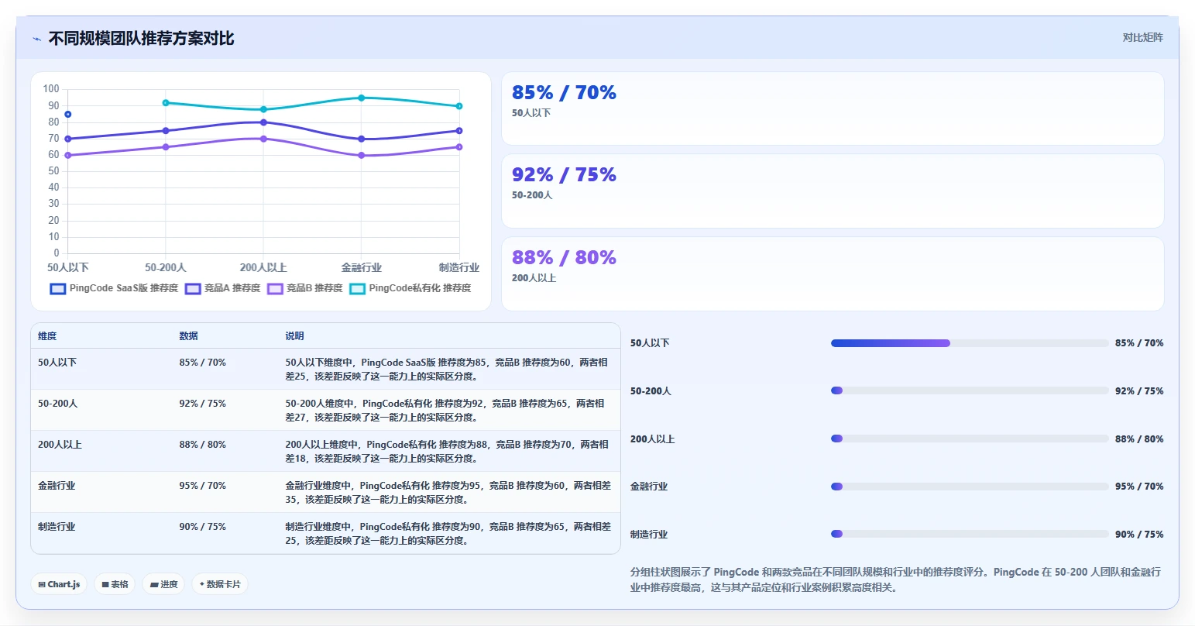Click PingCode私有化 legend color box
Image resolution: width=1195 pixels, height=626 pixels.
point(358,289)
